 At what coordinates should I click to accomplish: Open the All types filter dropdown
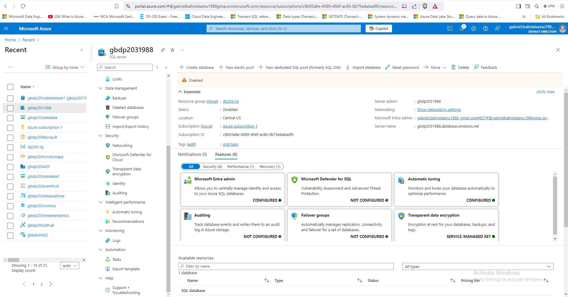click(x=478, y=266)
